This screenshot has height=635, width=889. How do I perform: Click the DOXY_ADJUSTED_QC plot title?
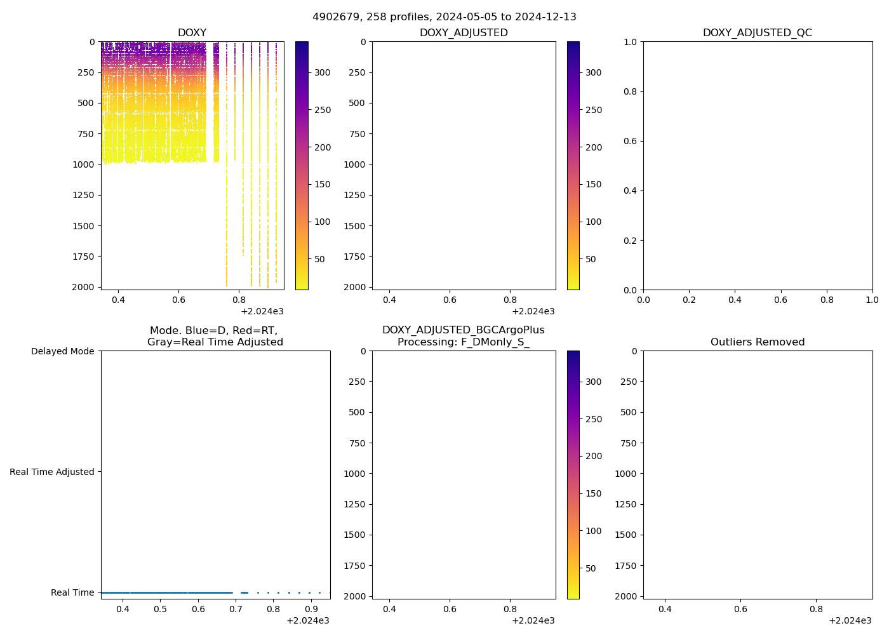click(x=757, y=33)
